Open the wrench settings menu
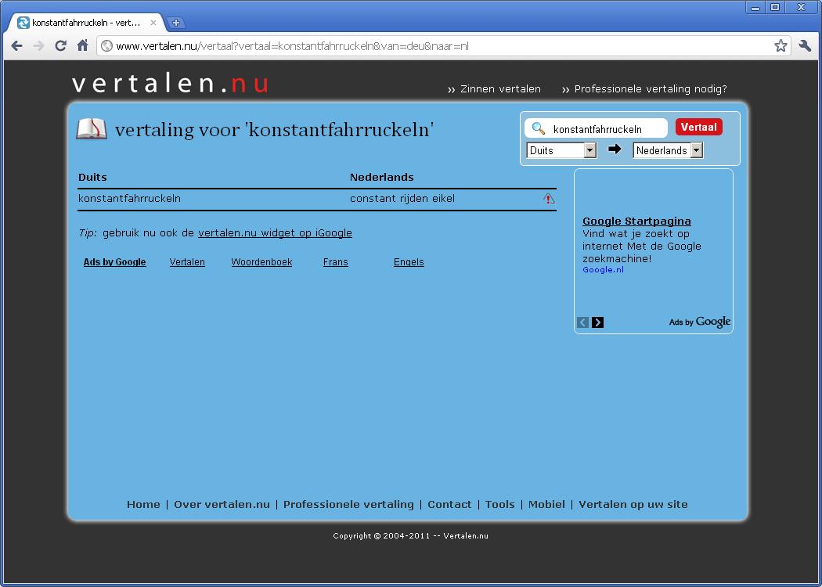This screenshot has height=587, width=822. pyautogui.click(x=805, y=46)
